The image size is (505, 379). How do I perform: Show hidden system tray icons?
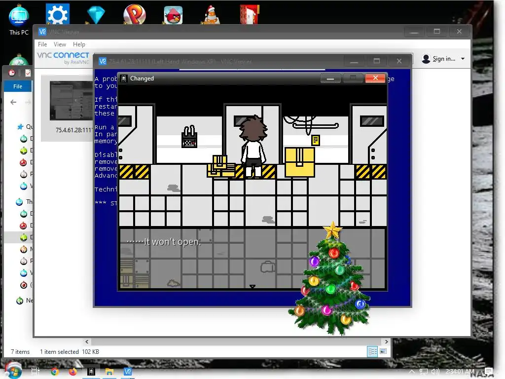tap(412, 372)
